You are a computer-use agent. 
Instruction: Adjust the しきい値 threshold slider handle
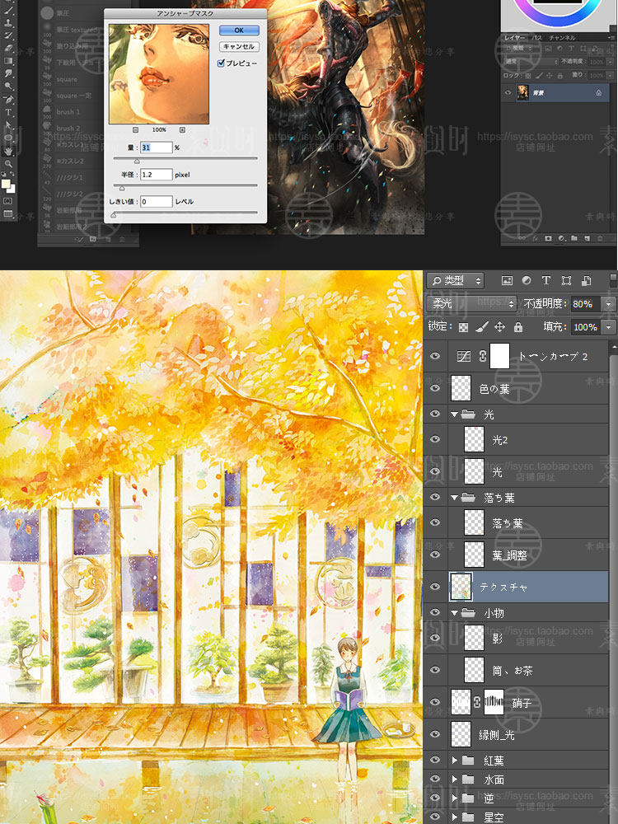[x=114, y=215]
